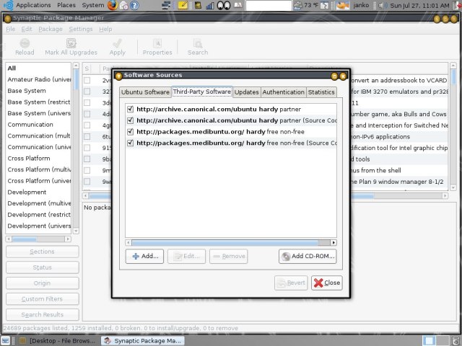This screenshot has width=462, height=346.
Task: Close the Software Sources dialog via Close
Action: [x=327, y=283]
